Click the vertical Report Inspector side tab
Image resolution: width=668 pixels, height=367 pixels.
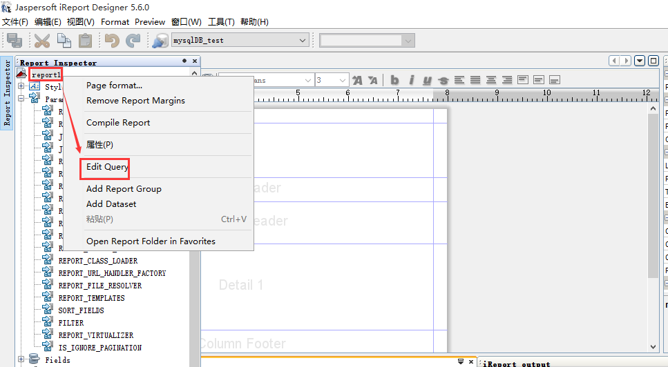point(7,92)
